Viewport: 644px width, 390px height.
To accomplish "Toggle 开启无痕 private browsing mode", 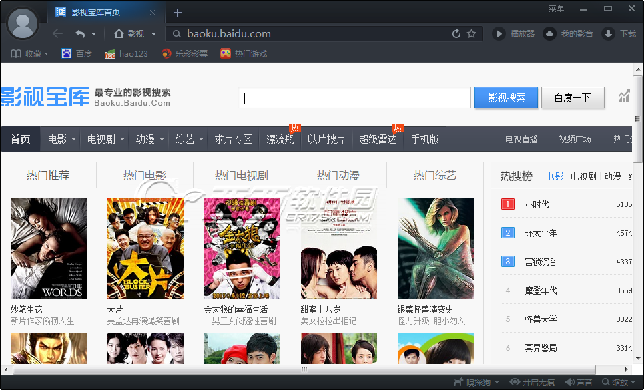I will 533,382.
